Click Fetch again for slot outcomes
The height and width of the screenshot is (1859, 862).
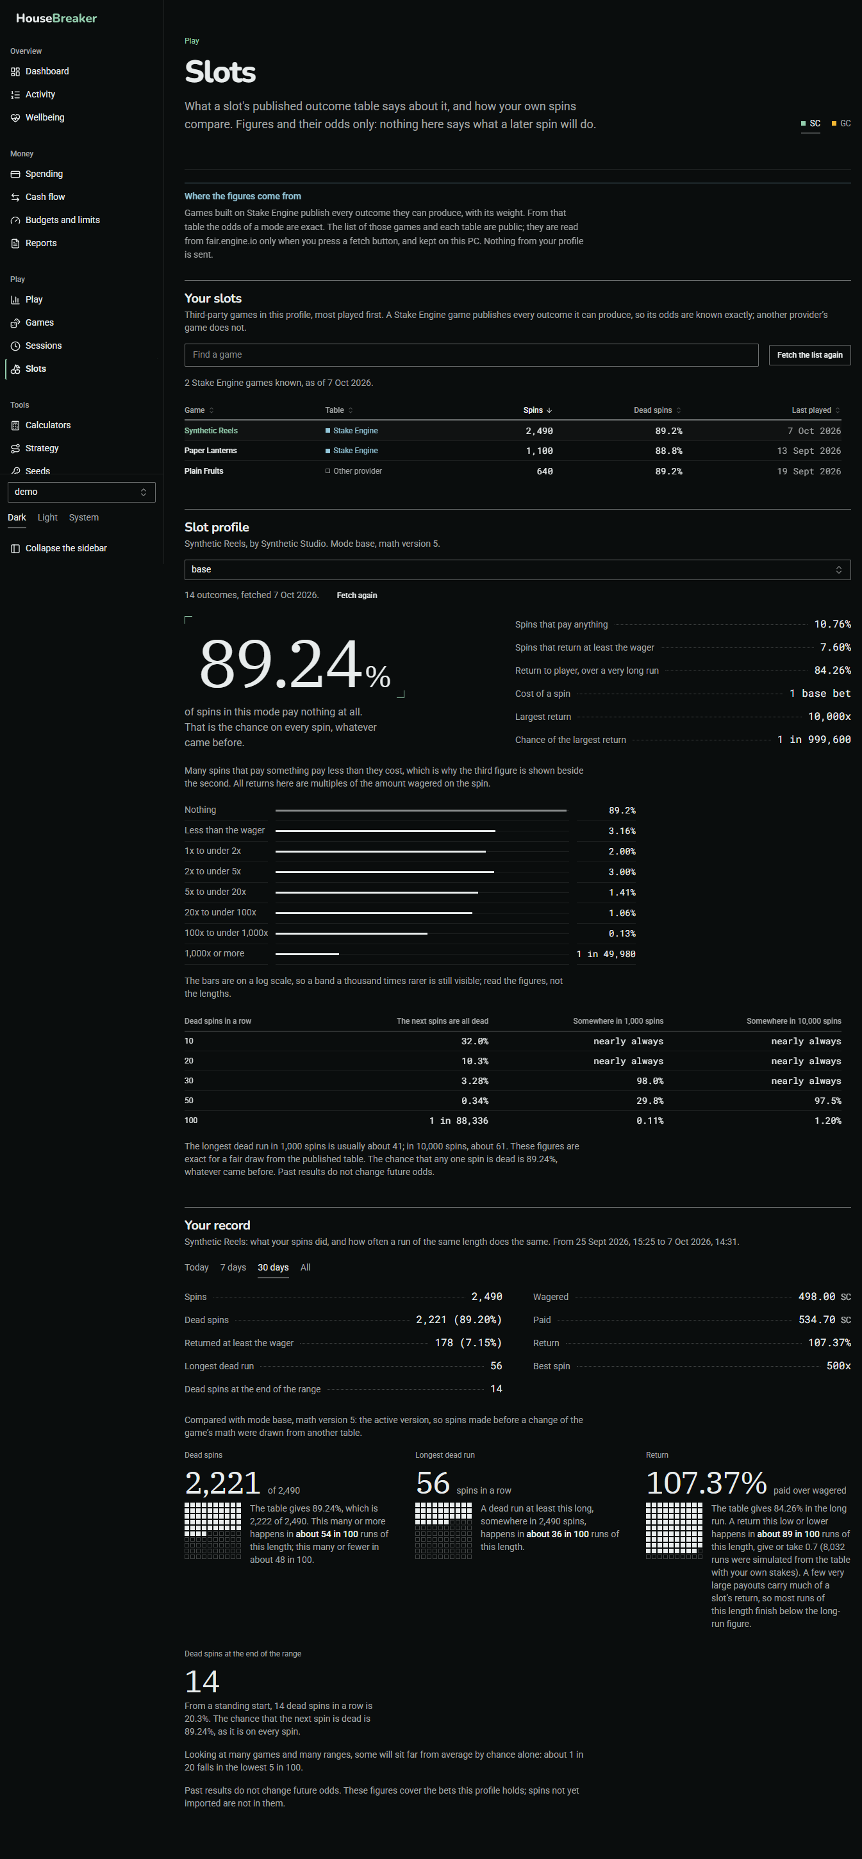(357, 596)
